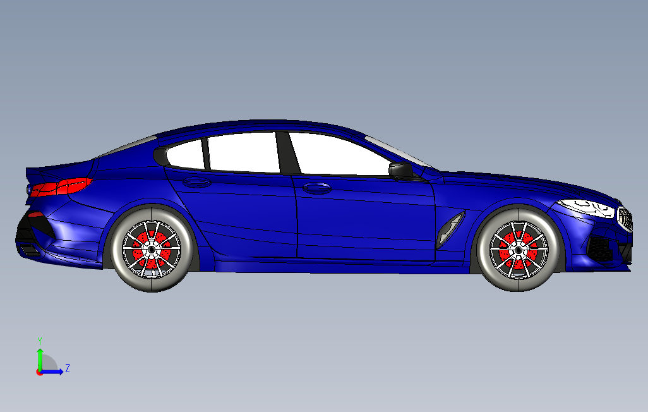Select the car's front wheel
The height and width of the screenshot is (412, 648).
(x=519, y=250)
